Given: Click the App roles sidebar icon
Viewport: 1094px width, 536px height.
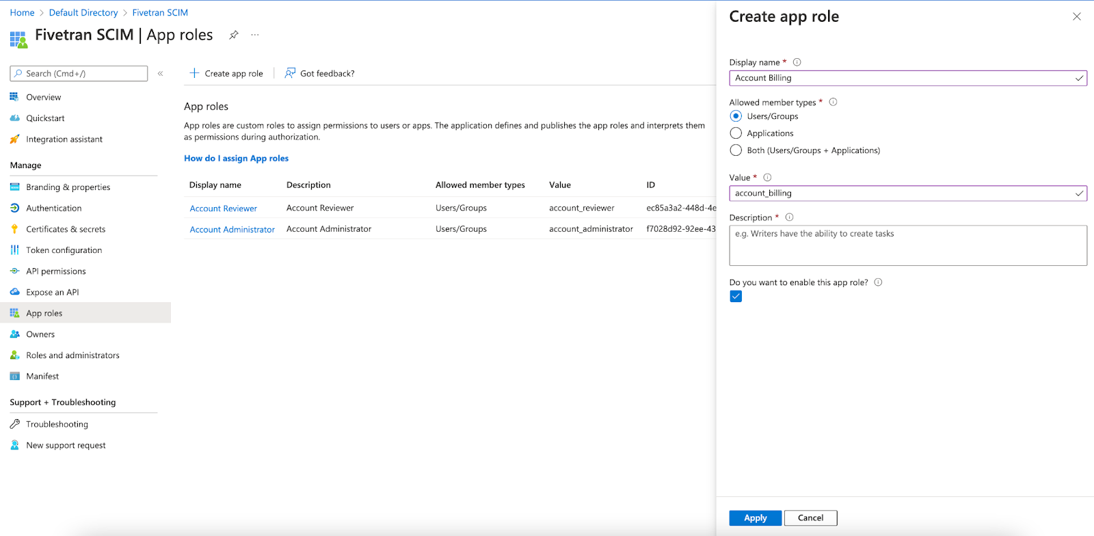Looking at the screenshot, I should [14, 313].
